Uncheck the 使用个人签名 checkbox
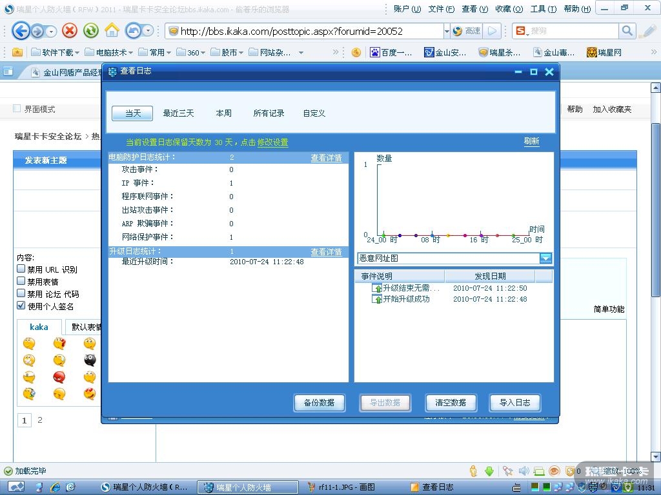661x495 pixels. pyautogui.click(x=21, y=305)
